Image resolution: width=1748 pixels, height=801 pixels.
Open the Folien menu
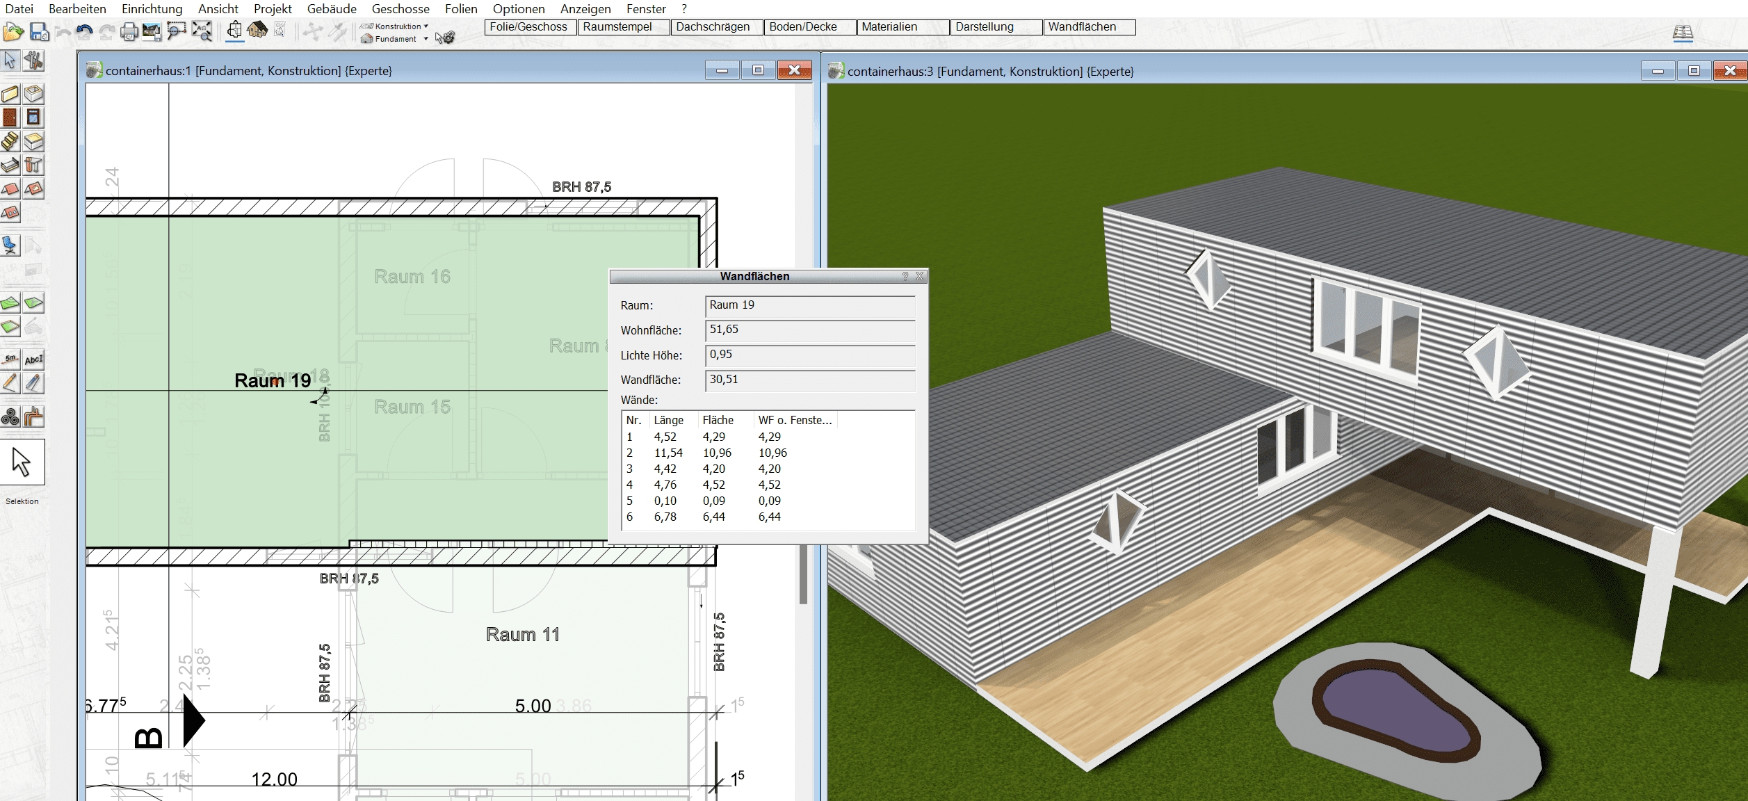[x=461, y=9]
